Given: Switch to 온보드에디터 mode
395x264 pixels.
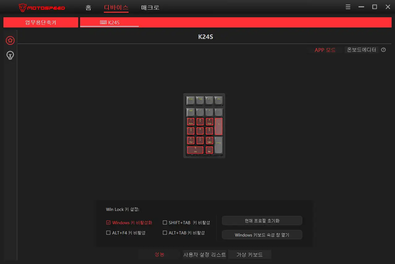Looking at the screenshot, I should point(362,50).
